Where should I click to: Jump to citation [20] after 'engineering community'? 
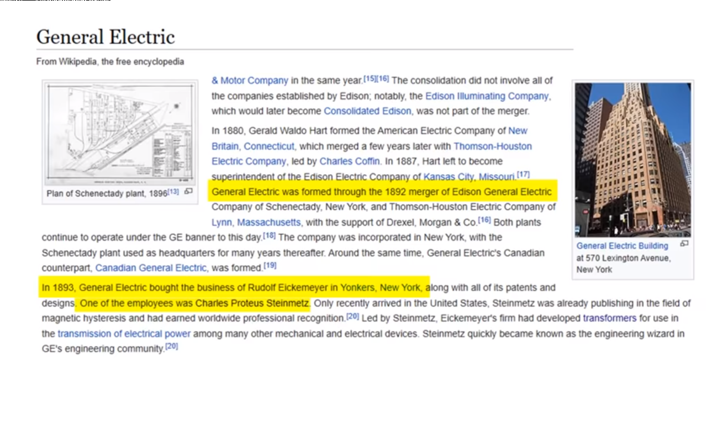(x=172, y=346)
